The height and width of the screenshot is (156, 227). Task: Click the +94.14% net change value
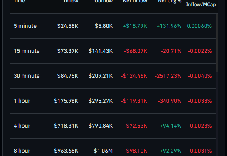click(x=170, y=126)
